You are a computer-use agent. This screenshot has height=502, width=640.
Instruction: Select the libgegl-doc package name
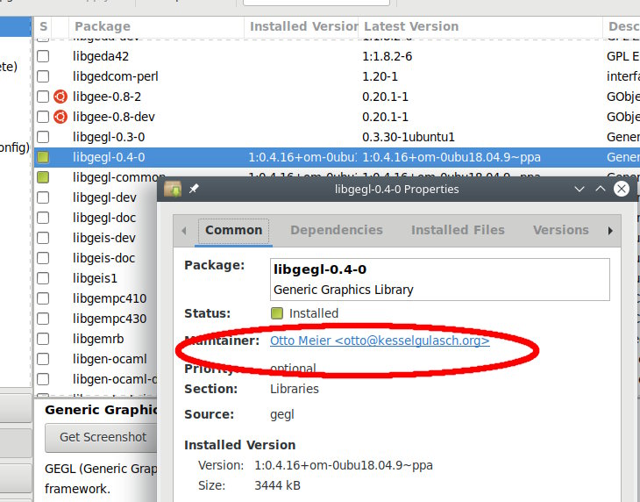tap(104, 218)
